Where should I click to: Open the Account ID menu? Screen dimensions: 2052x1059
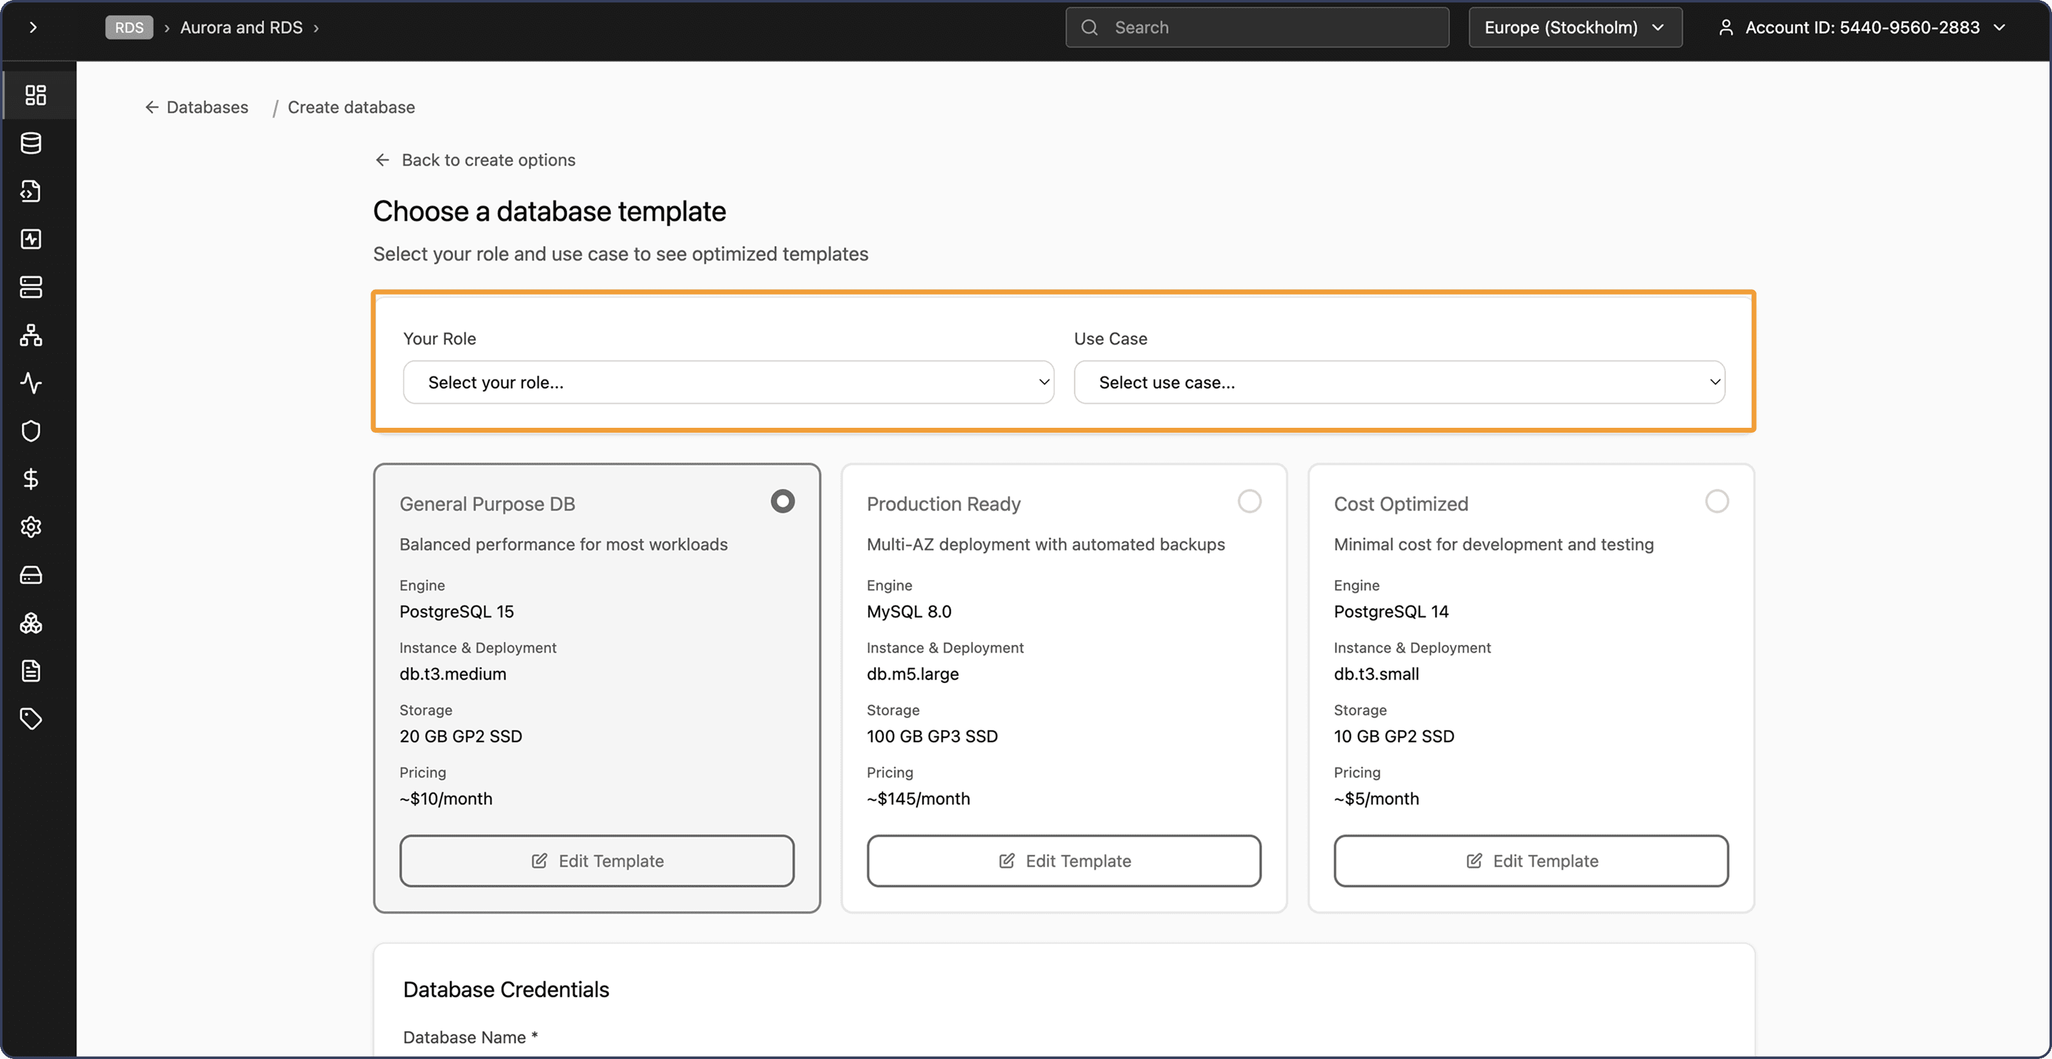[1863, 27]
